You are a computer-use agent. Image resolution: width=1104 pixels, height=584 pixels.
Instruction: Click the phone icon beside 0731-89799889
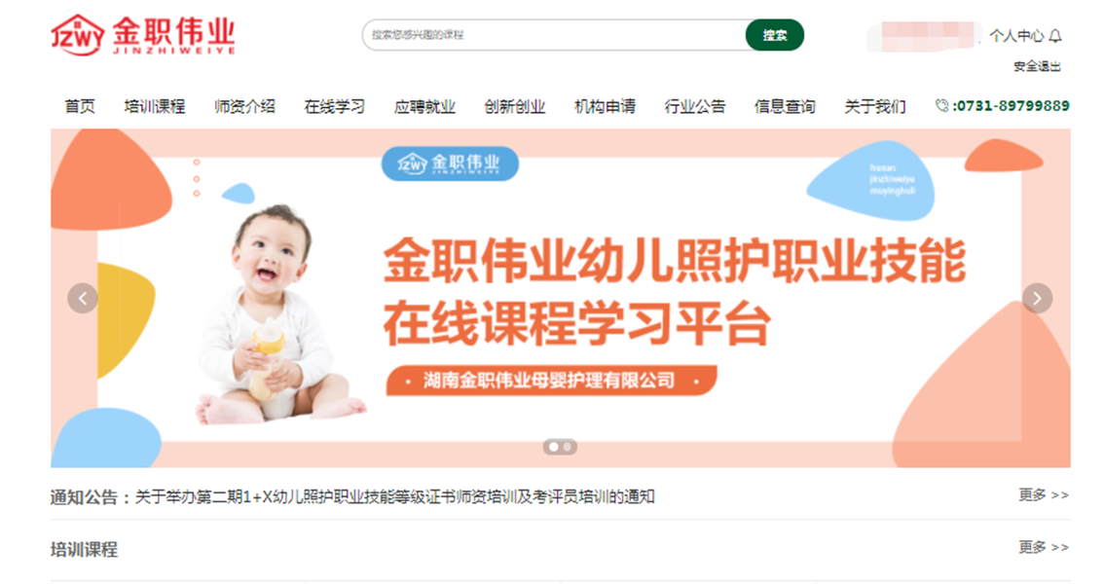click(x=941, y=105)
